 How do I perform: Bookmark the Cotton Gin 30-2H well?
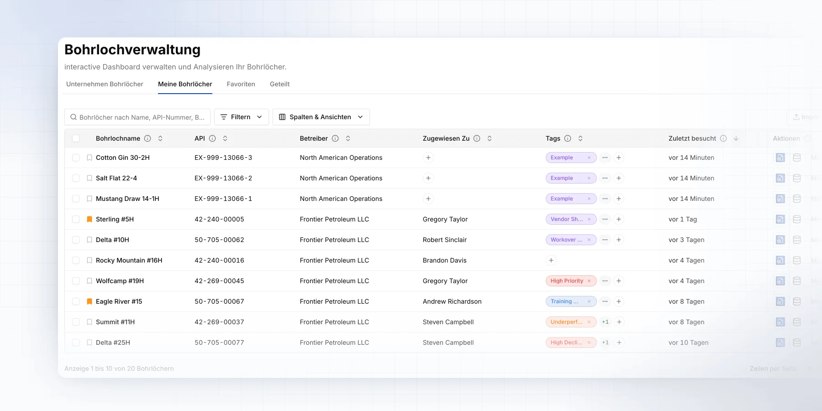coord(90,158)
